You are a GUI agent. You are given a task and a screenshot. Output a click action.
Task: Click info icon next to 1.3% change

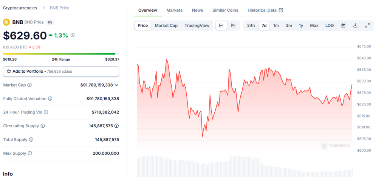click(73, 35)
